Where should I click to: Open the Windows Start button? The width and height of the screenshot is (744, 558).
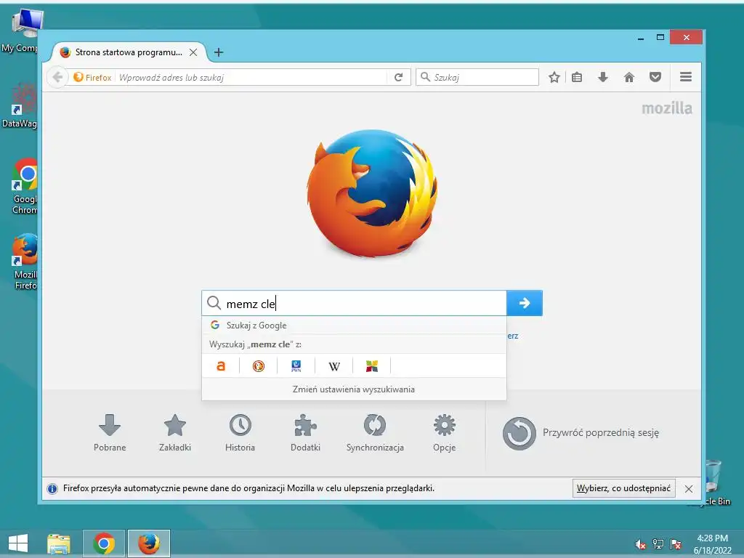point(18,543)
